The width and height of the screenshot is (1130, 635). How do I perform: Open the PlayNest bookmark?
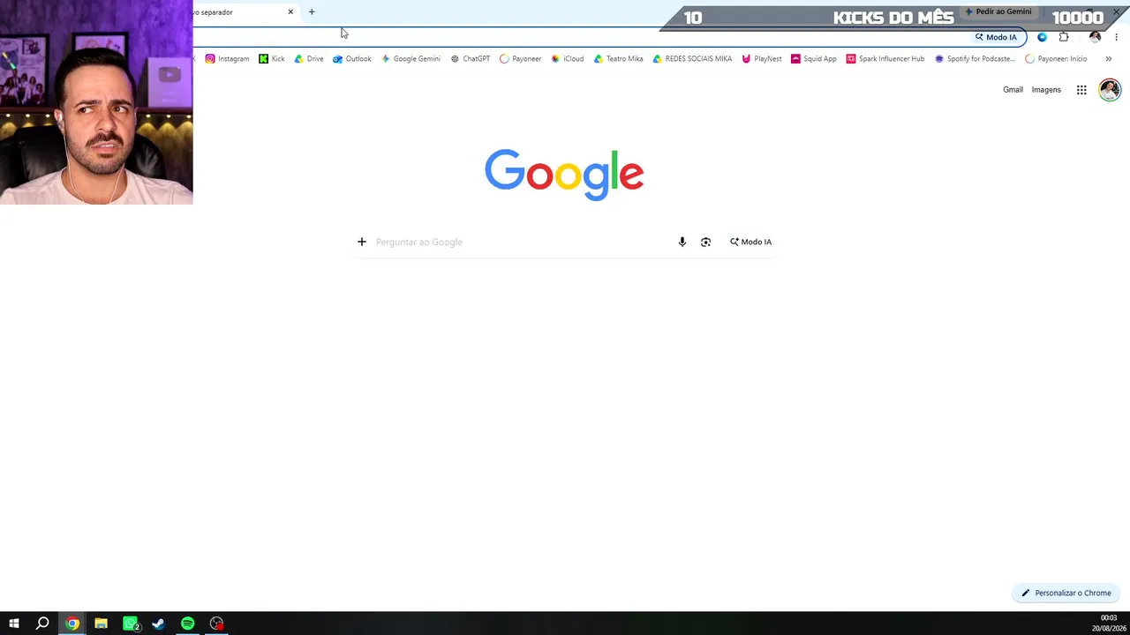coord(761,59)
